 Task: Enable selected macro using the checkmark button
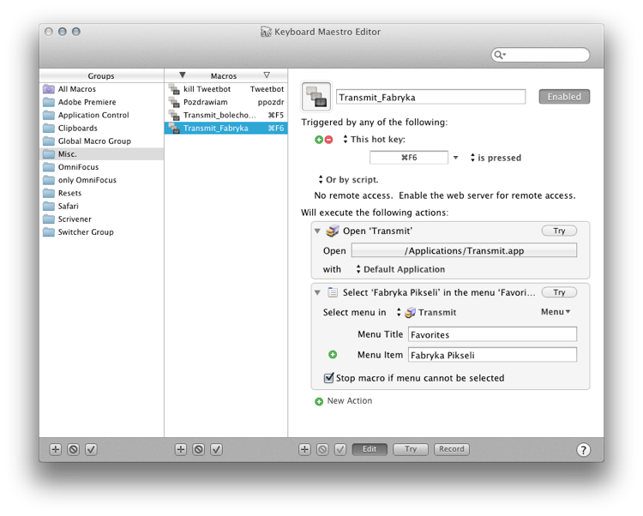(x=217, y=450)
